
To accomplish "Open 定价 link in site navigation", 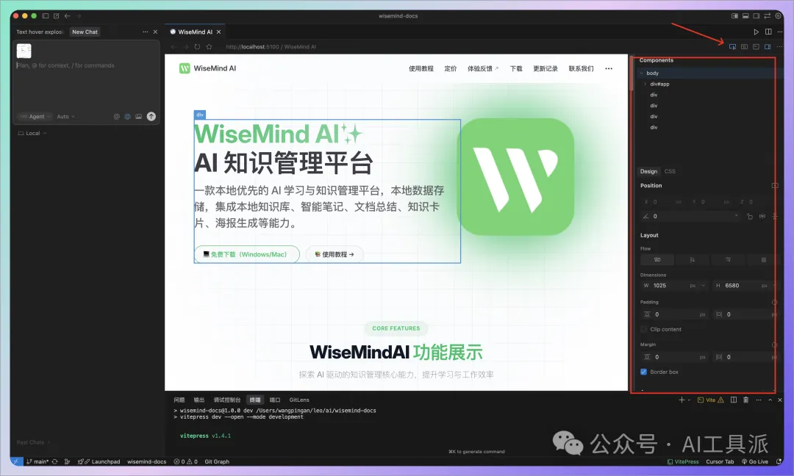I will coord(451,69).
